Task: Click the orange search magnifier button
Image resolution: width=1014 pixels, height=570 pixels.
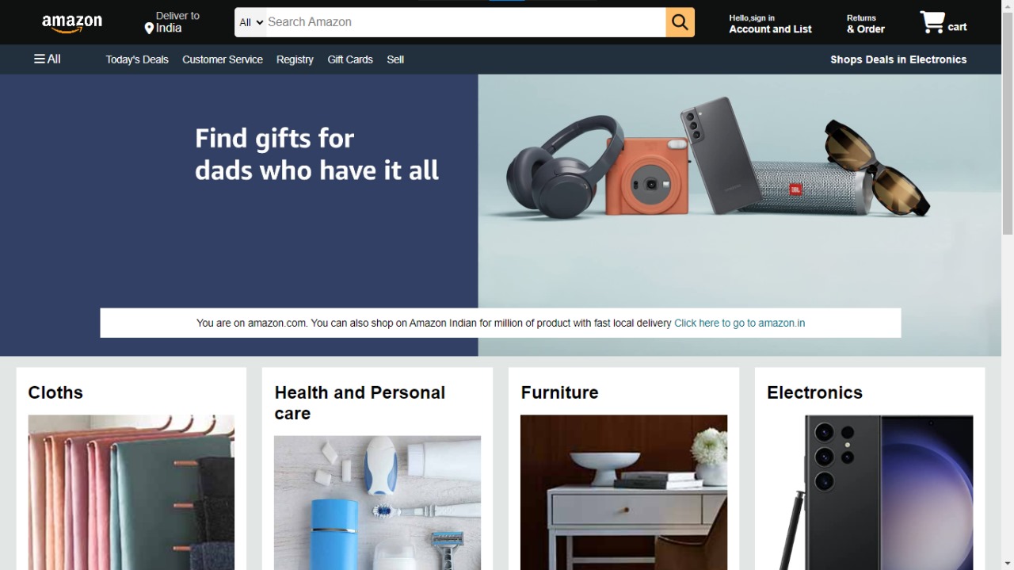Action: coord(680,22)
